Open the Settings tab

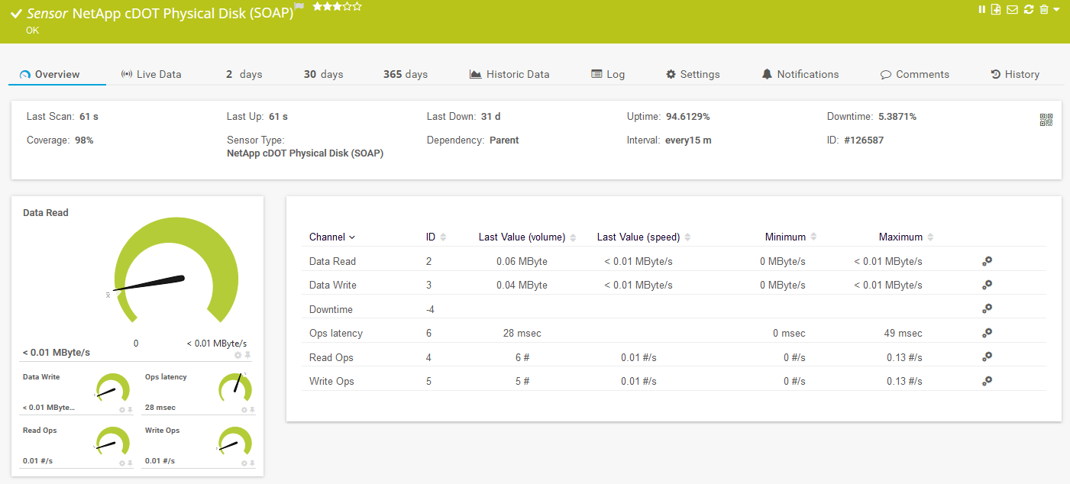[x=693, y=74]
